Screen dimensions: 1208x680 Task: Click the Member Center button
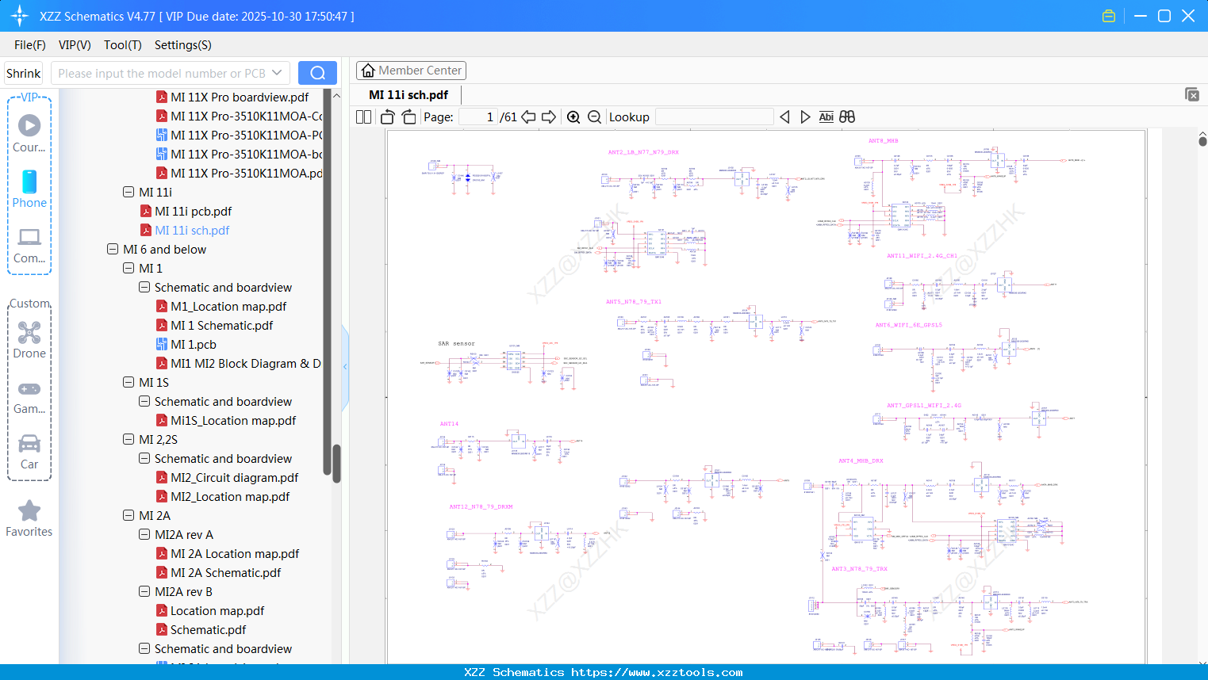pyautogui.click(x=411, y=71)
